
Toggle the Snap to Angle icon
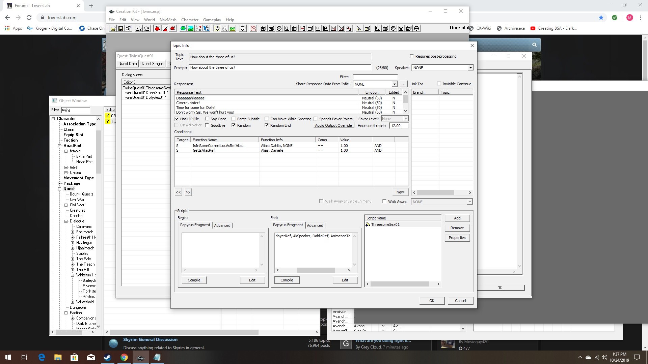(x=165, y=29)
